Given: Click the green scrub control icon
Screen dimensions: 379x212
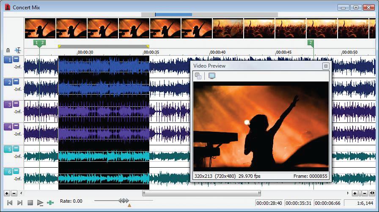Looking at the screenshot, I should coord(50,203).
